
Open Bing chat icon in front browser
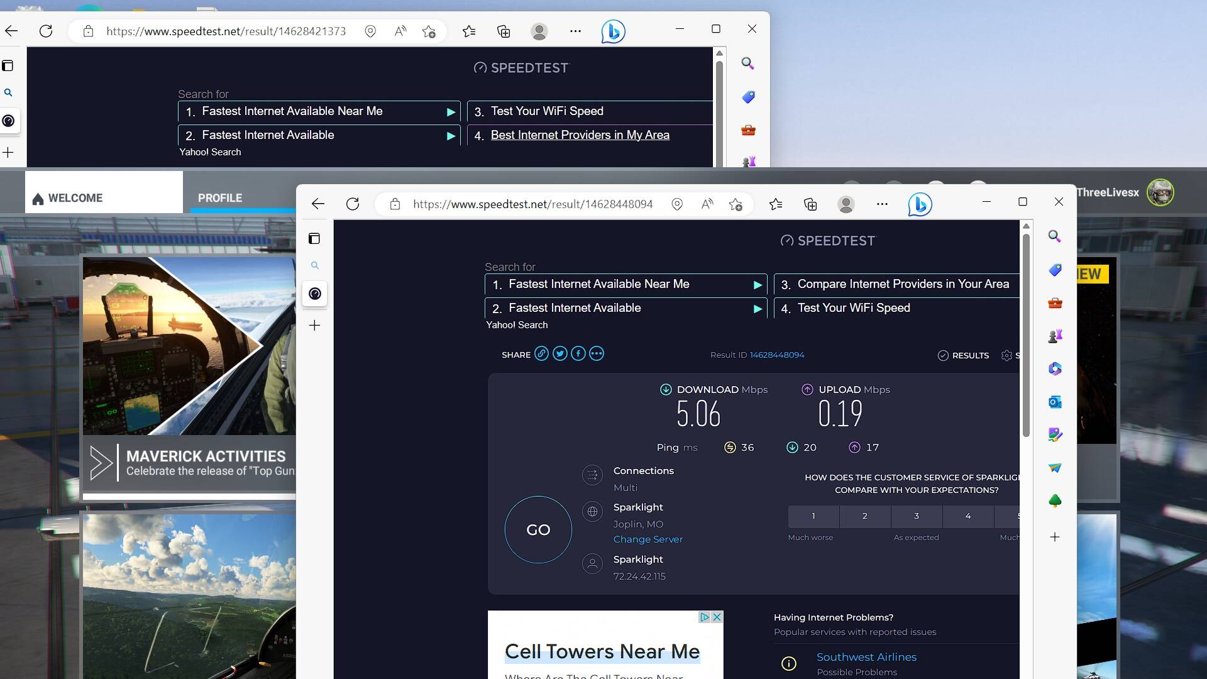pyautogui.click(x=920, y=204)
